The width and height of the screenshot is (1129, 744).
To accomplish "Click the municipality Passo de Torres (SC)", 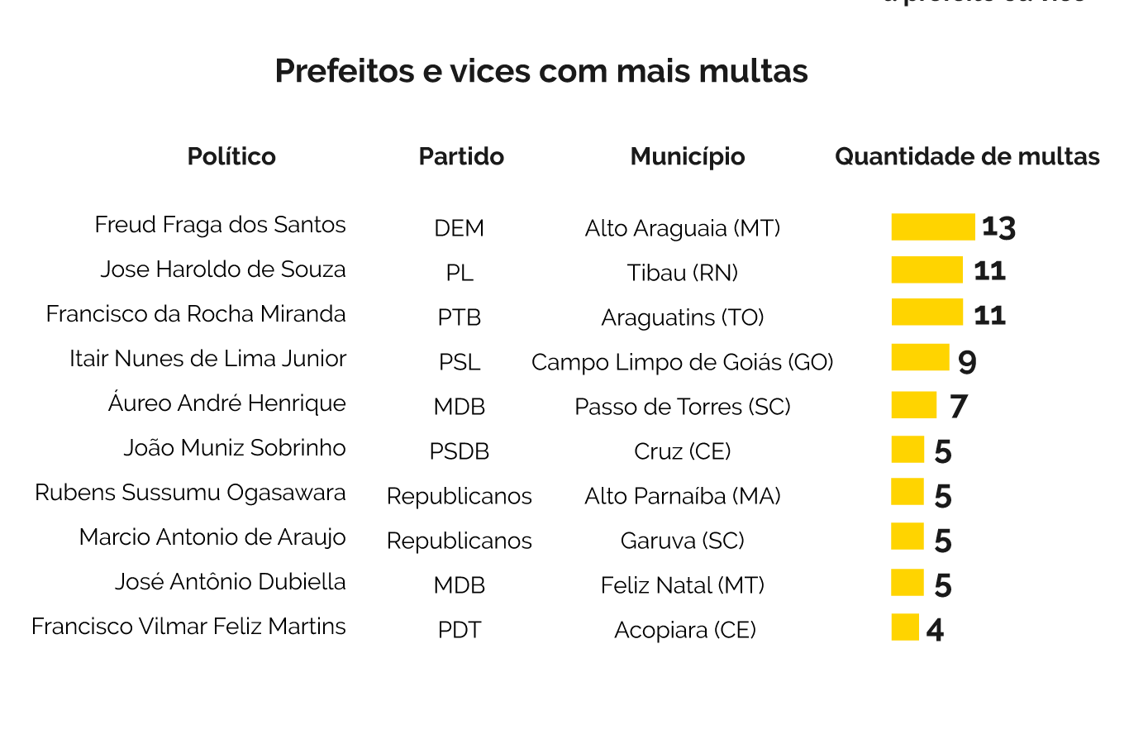I will click(x=683, y=407).
